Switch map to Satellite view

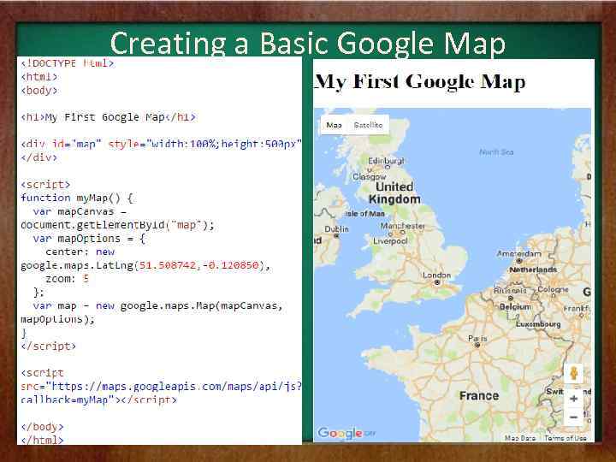click(x=368, y=125)
